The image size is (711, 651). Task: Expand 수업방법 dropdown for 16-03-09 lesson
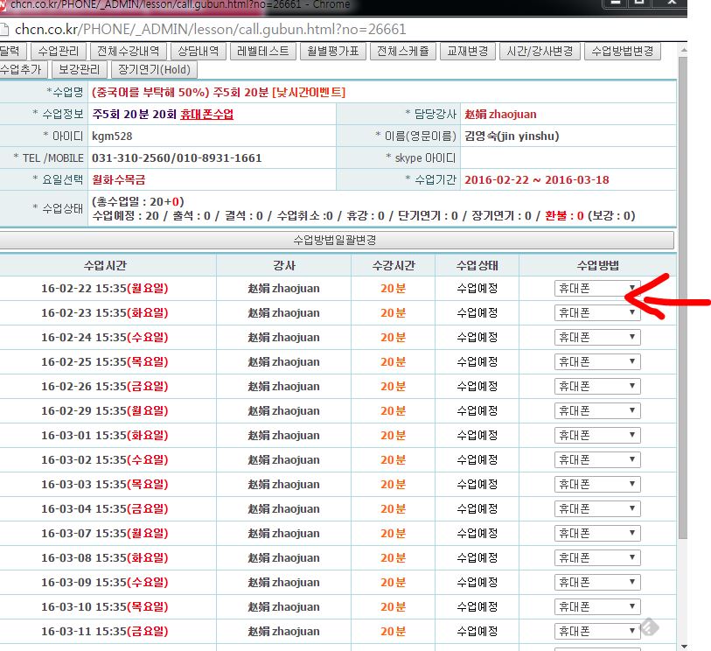coord(597,582)
